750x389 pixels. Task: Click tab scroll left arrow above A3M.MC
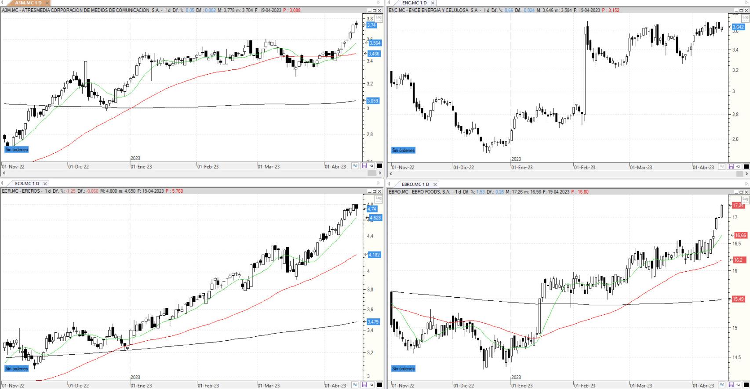[x=2, y=3]
